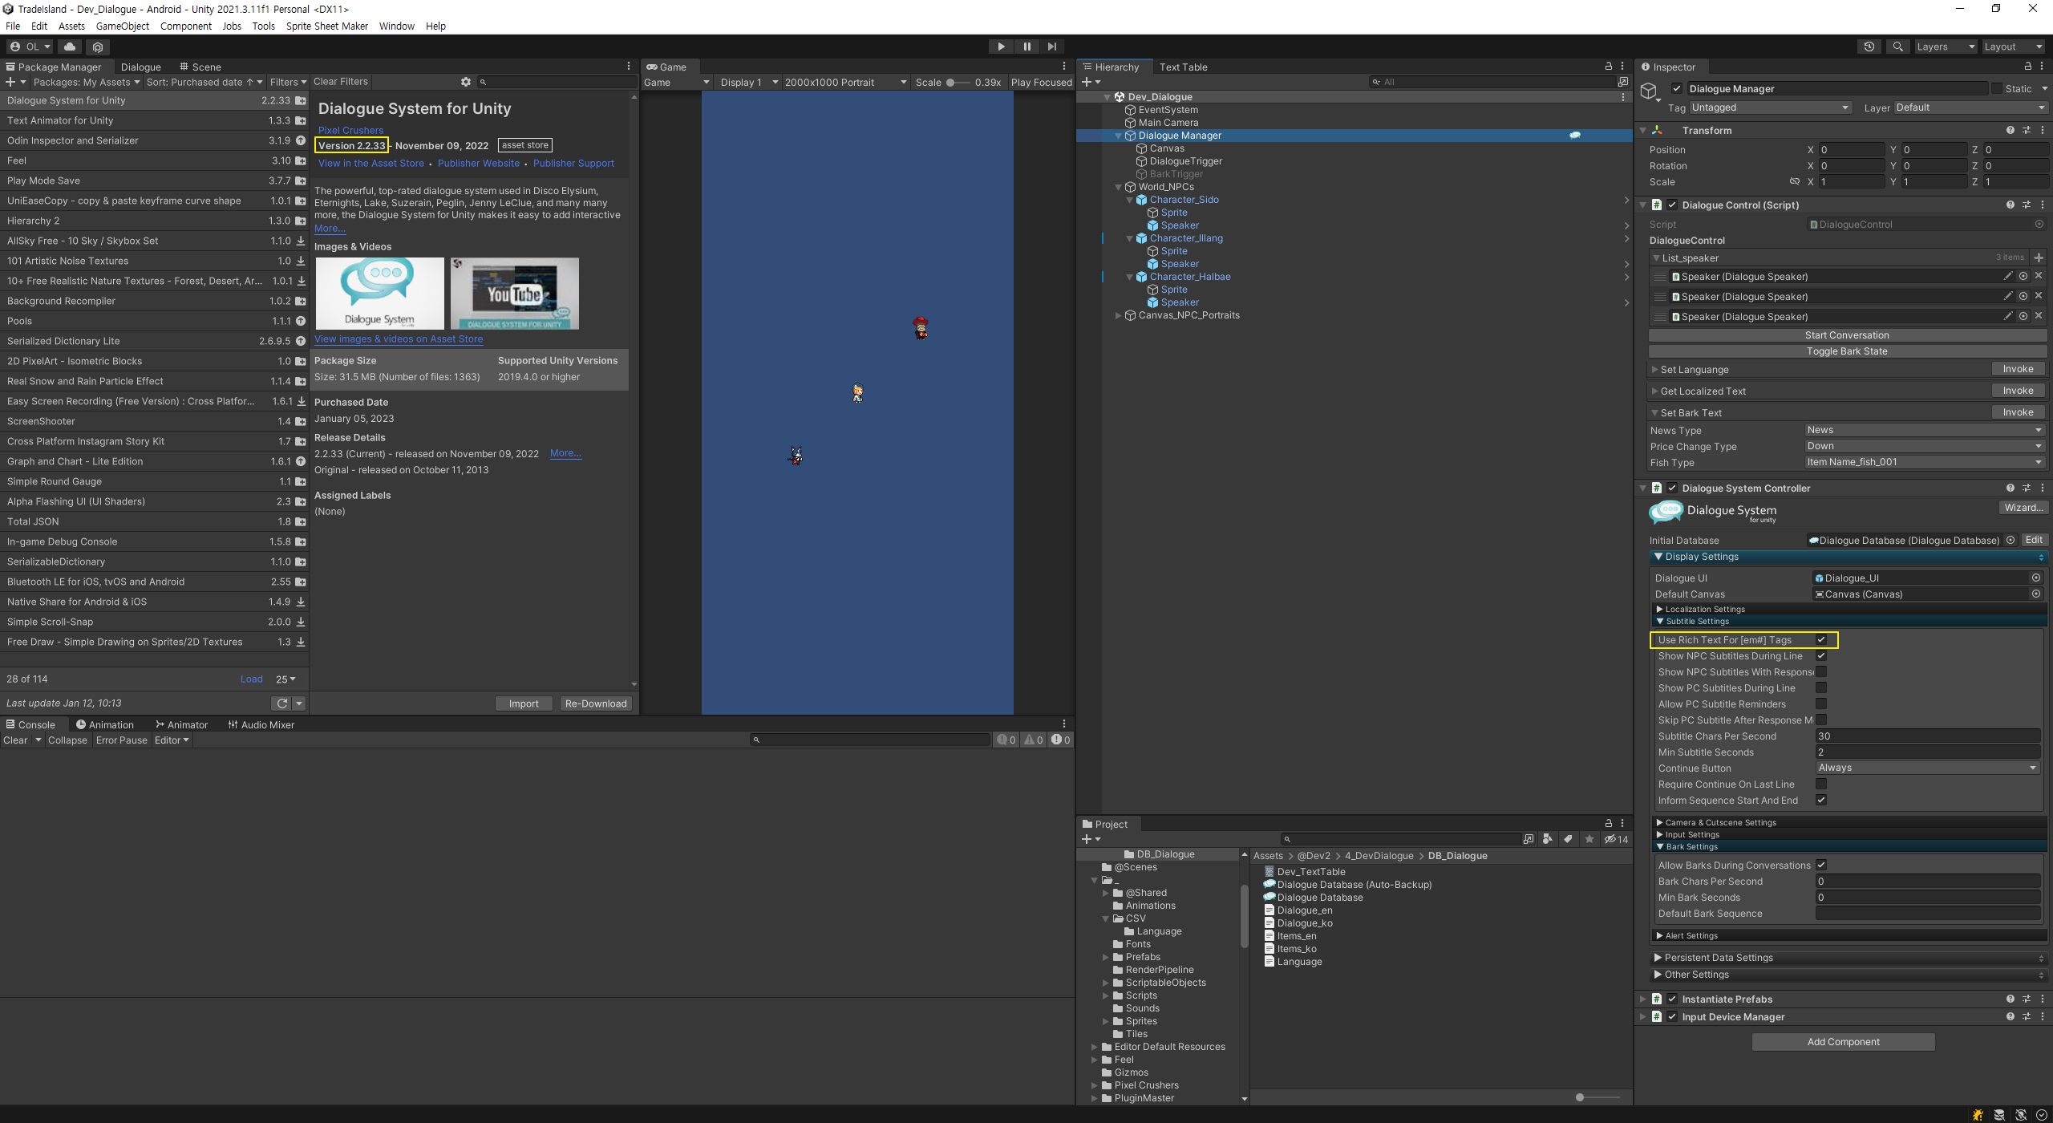Click the Re-Download button
2053x1123 pixels.
coord(596,703)
